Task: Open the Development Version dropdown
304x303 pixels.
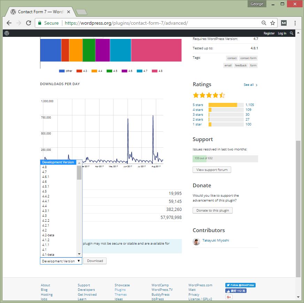Action: point(61,261)
